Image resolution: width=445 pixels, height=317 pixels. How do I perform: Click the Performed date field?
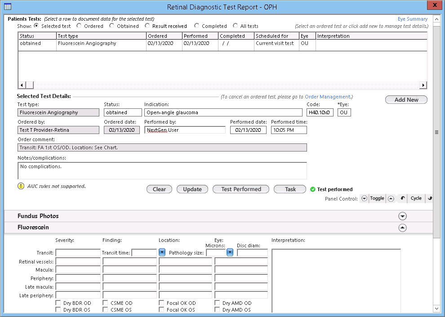(248, 130)
